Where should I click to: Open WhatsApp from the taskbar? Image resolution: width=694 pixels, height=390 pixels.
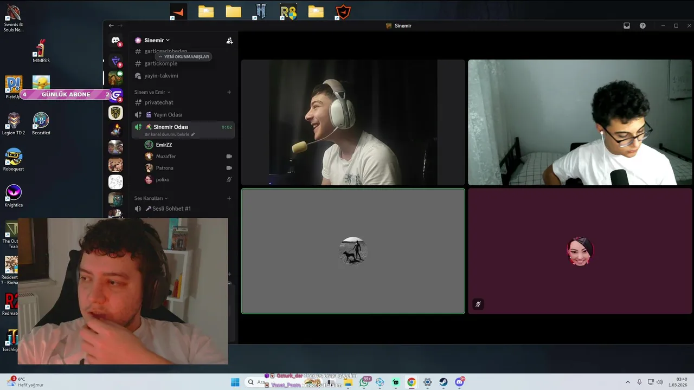364,382
